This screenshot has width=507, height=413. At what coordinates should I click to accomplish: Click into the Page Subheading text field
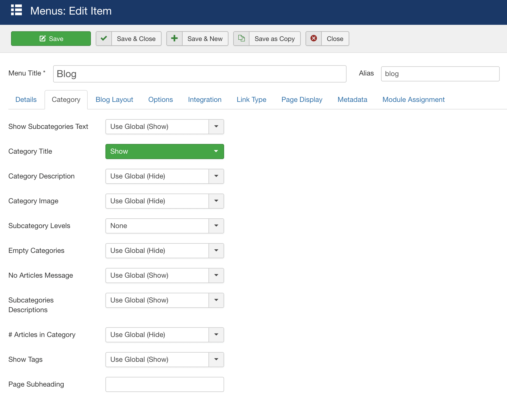point(165,384)
